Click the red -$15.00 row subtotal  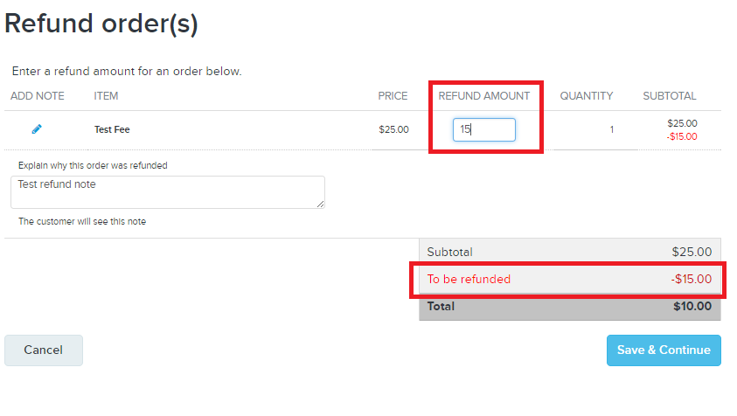682,137
